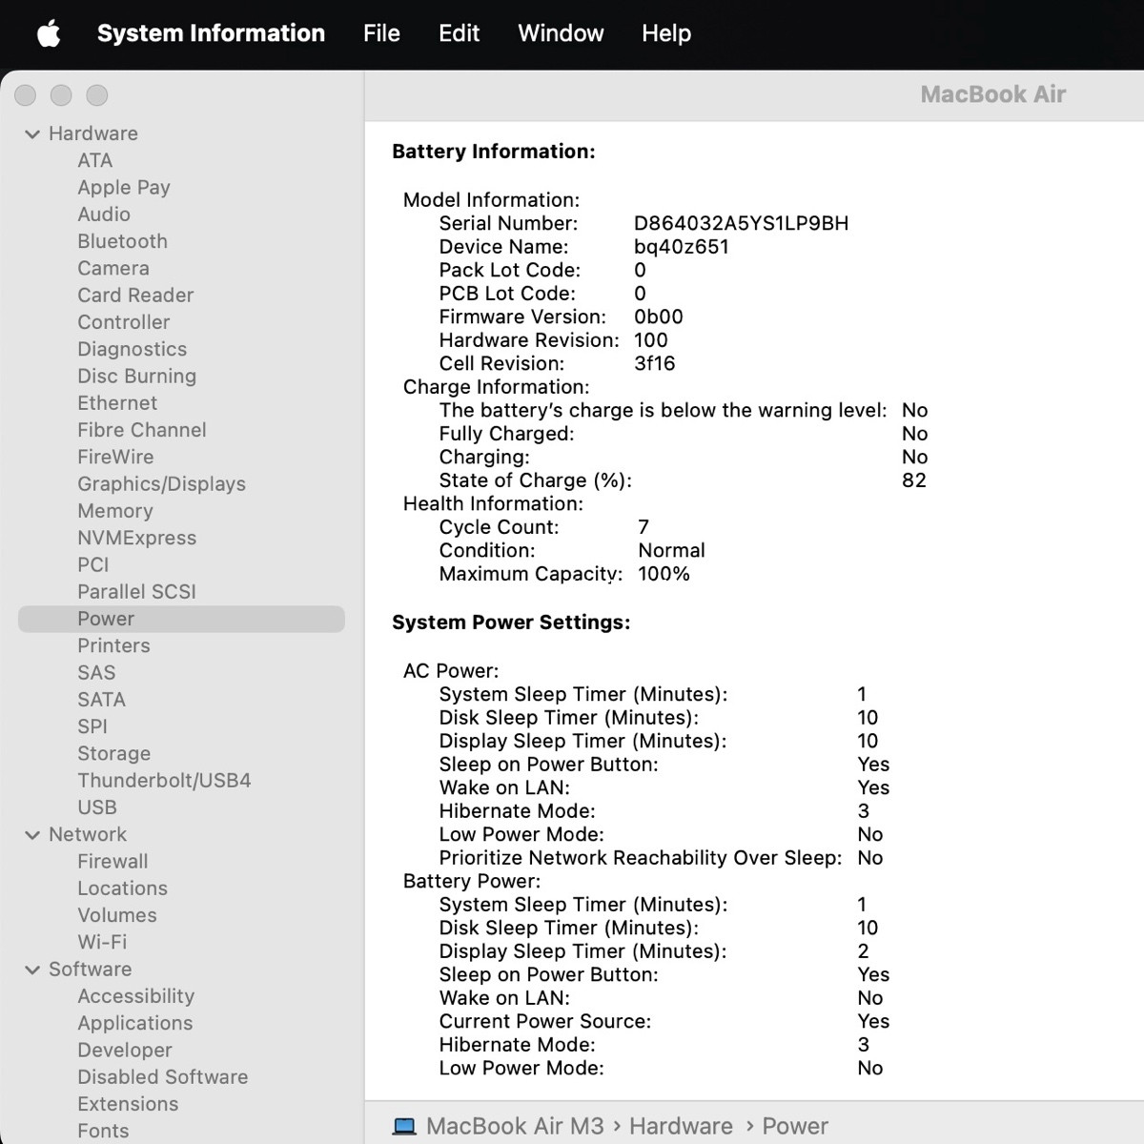Viewport: 1144px width, 1144px height.
Task: Select Graphics/Displays in the sidebar
Action: pos(162,484)
